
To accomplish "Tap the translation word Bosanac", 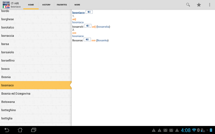I will 78,40.
